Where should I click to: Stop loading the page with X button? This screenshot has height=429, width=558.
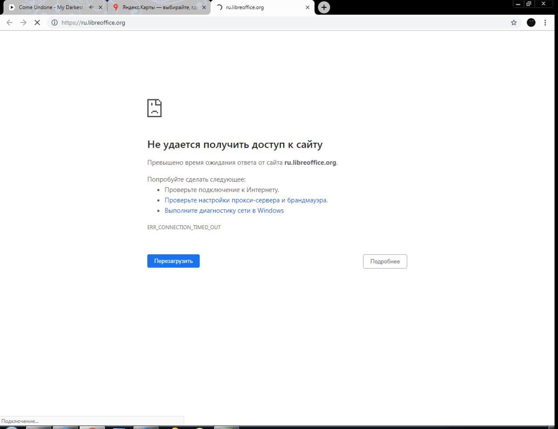[x=37, y=23]
